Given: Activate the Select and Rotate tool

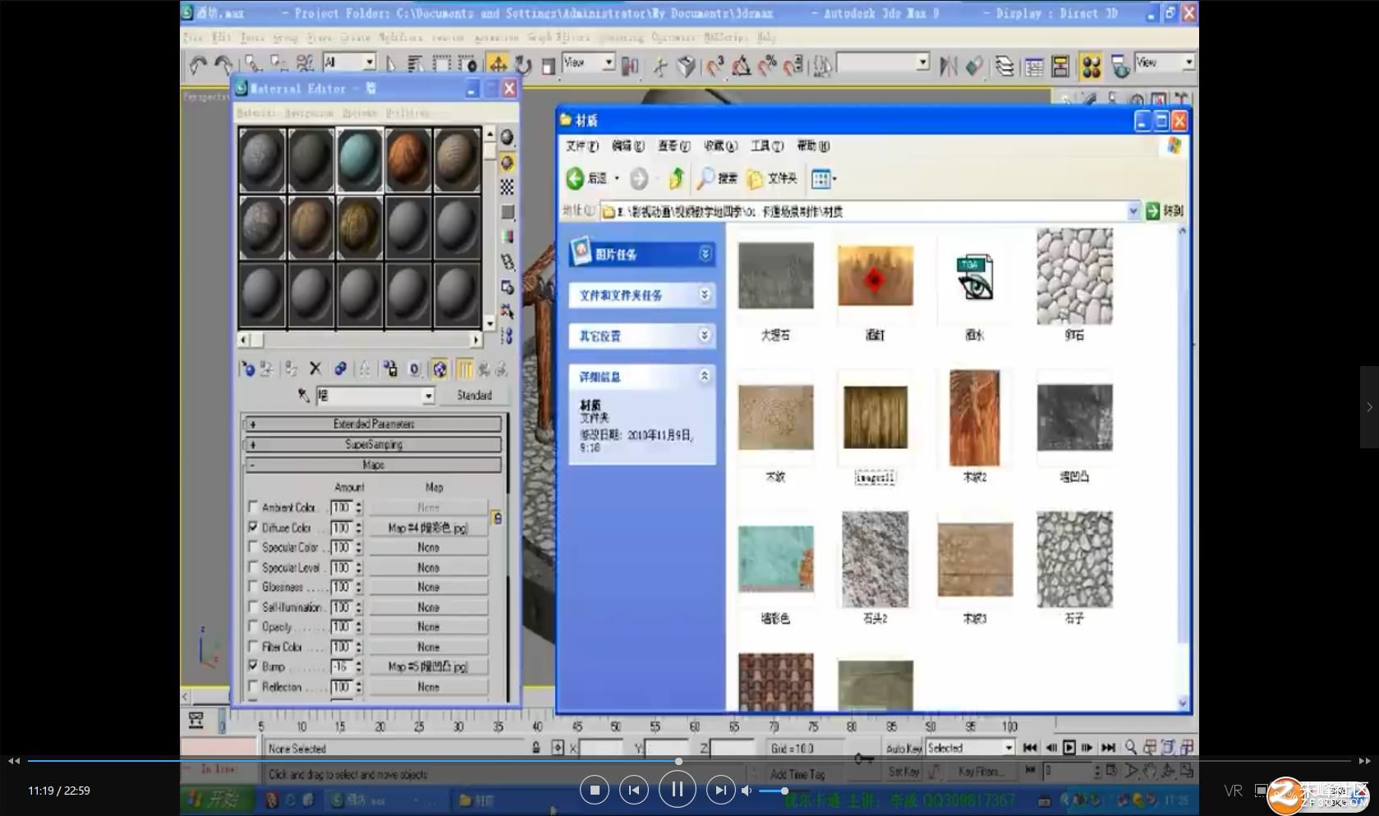Looking at the screenshot, I should point(523,65).
